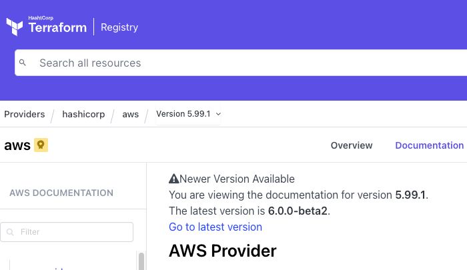Click the AWS Provider page heading
This screenshot has height=270, width=467.
(222, 251)
